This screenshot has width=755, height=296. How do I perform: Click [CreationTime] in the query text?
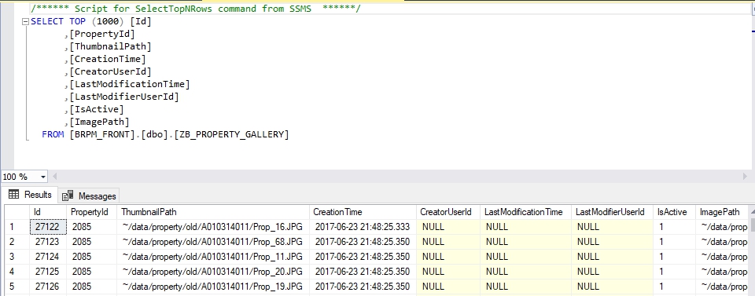[108, 59]
